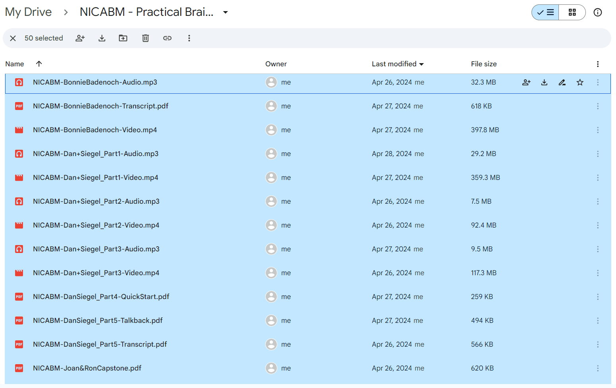
Task: Reverse the name sort direction arrow
Action: pos(39,64)
